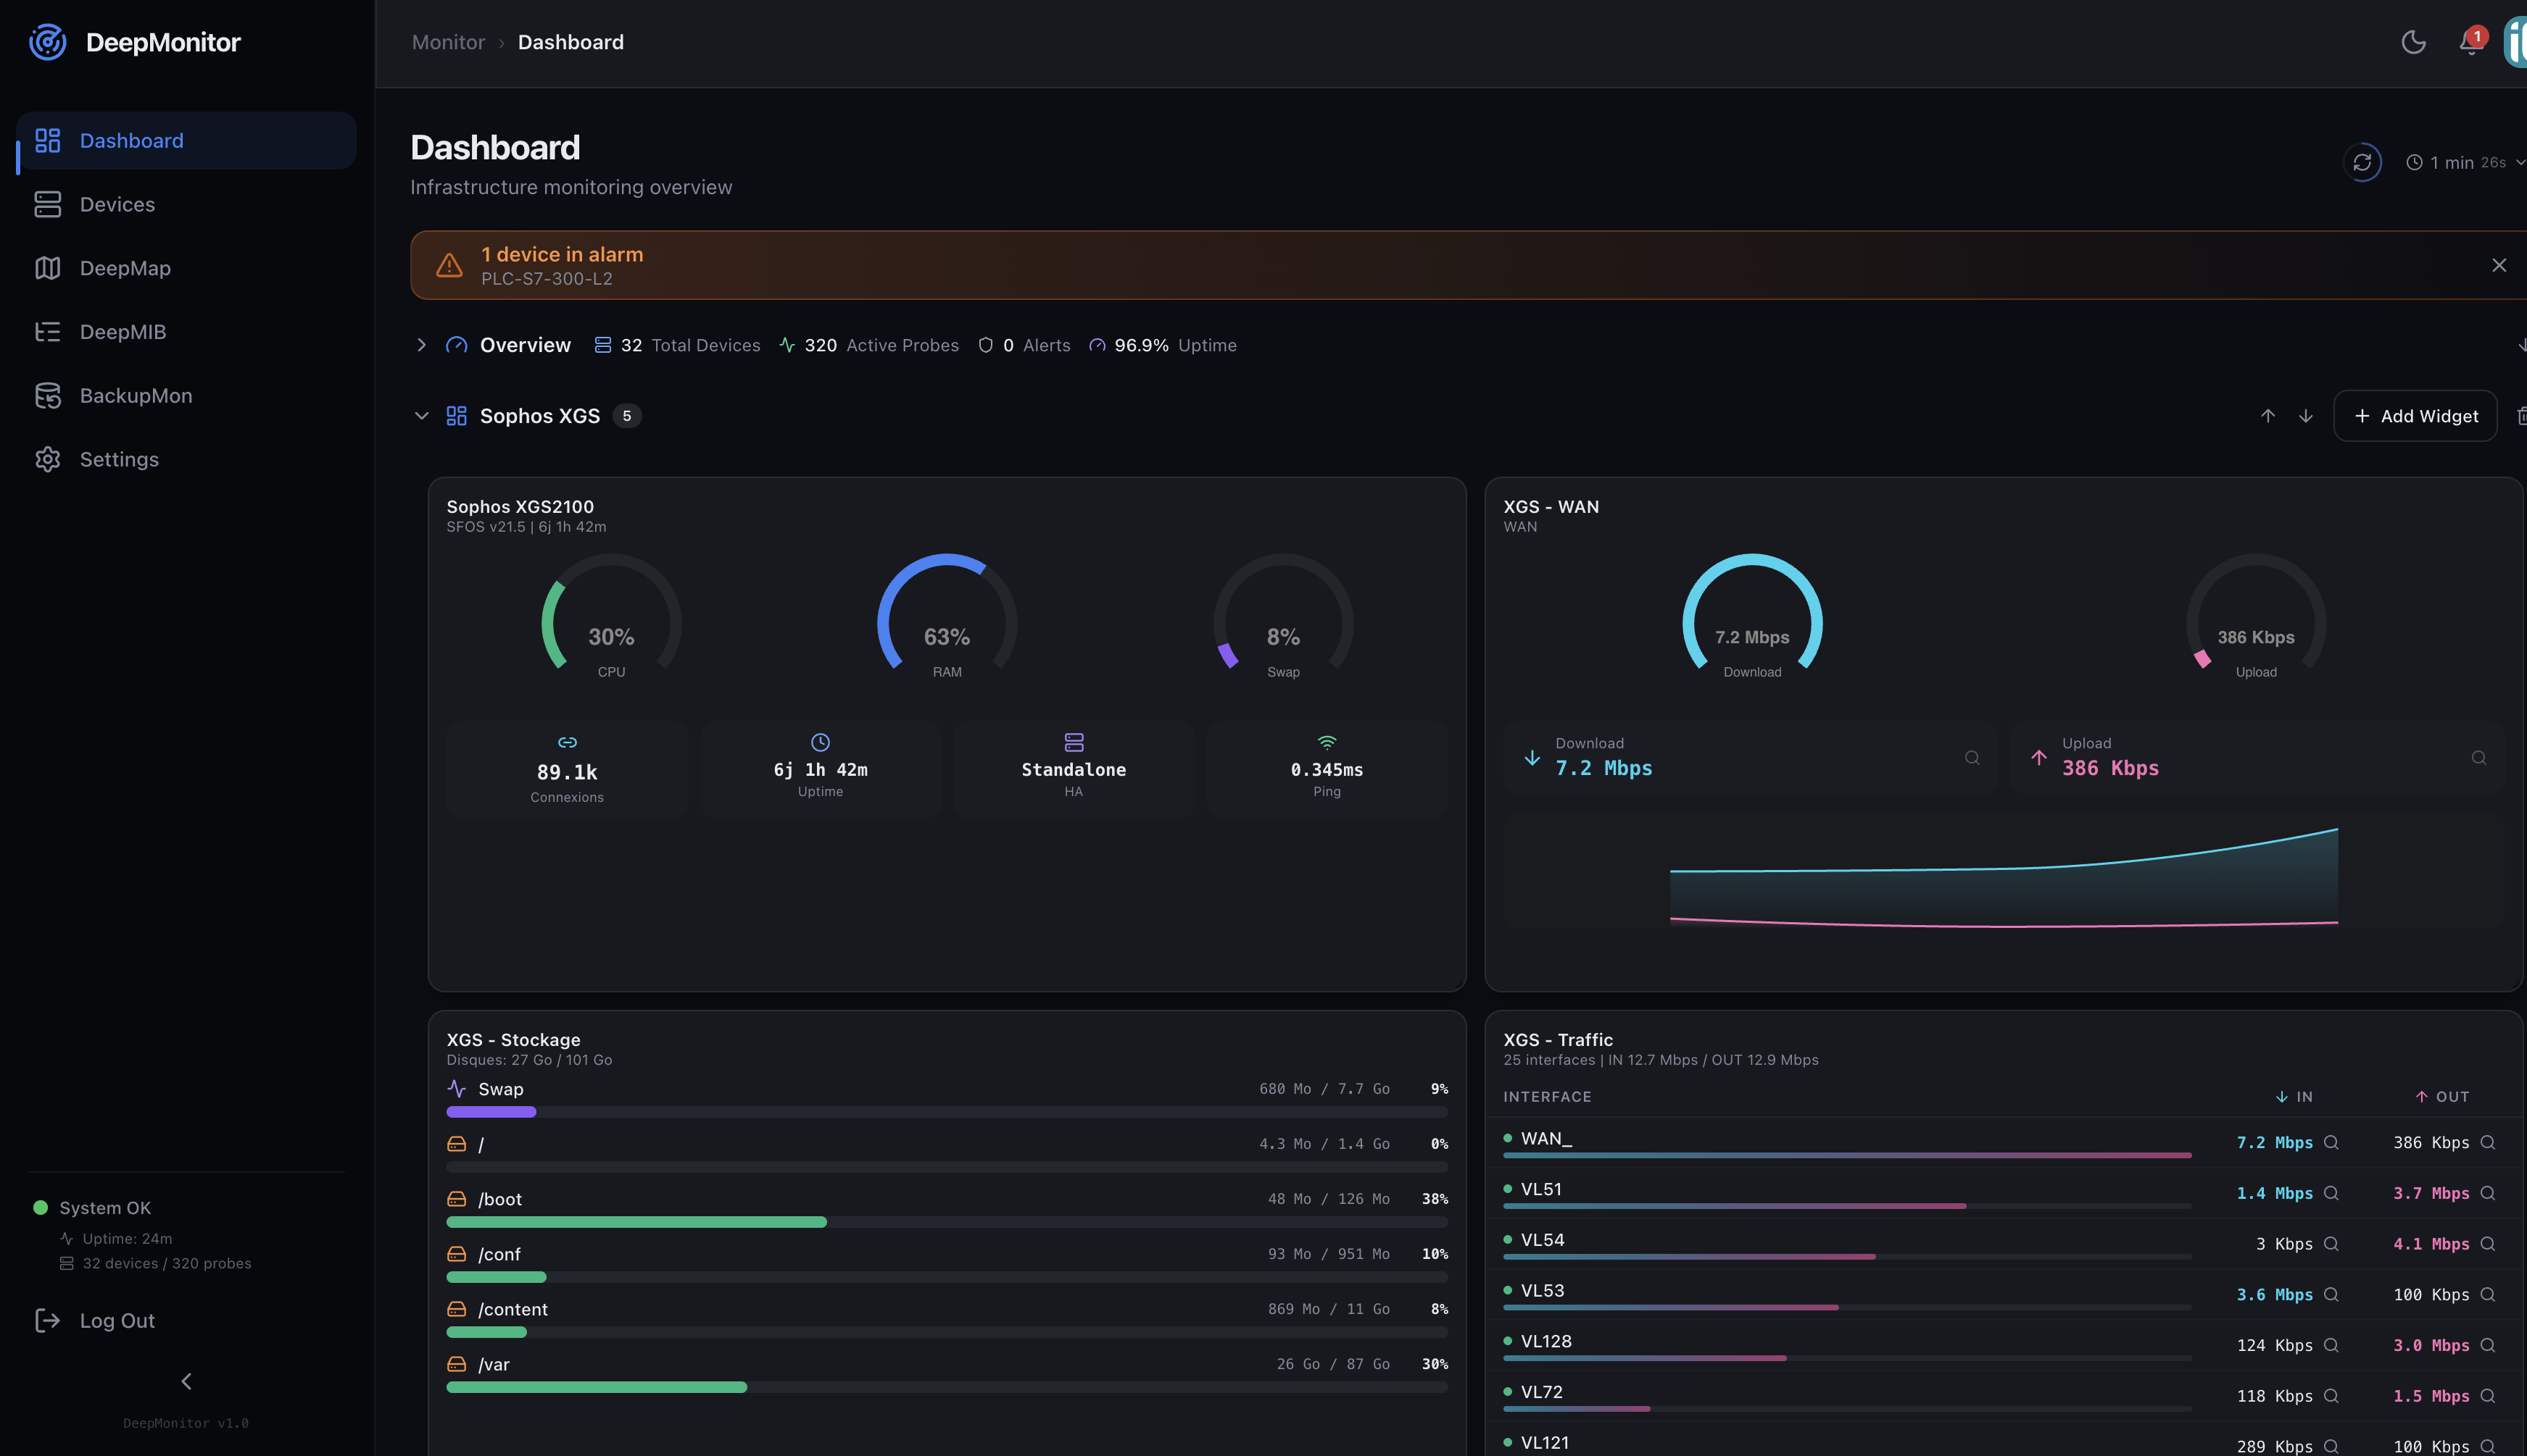This screenshot has height=1456, width=2527.
Task: Select DeepMap from the sidebar
Action: [x=124, y=268]
